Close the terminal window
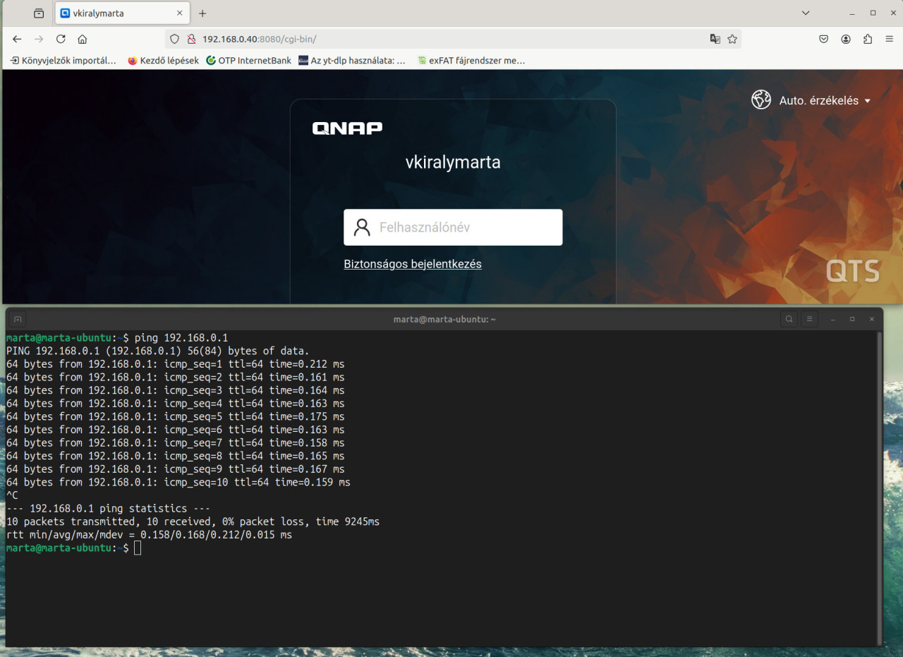This screenshot has height=657, width=903. coord(872,319)
